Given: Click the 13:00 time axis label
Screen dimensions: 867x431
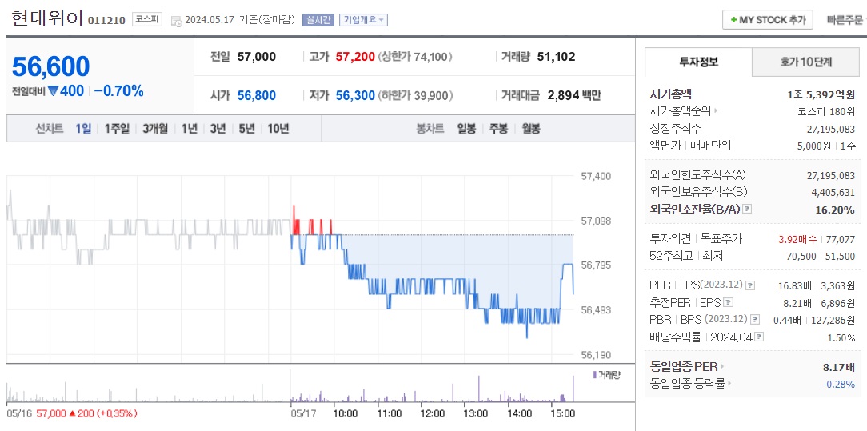Looking at the screenshot, I should 476,413.
